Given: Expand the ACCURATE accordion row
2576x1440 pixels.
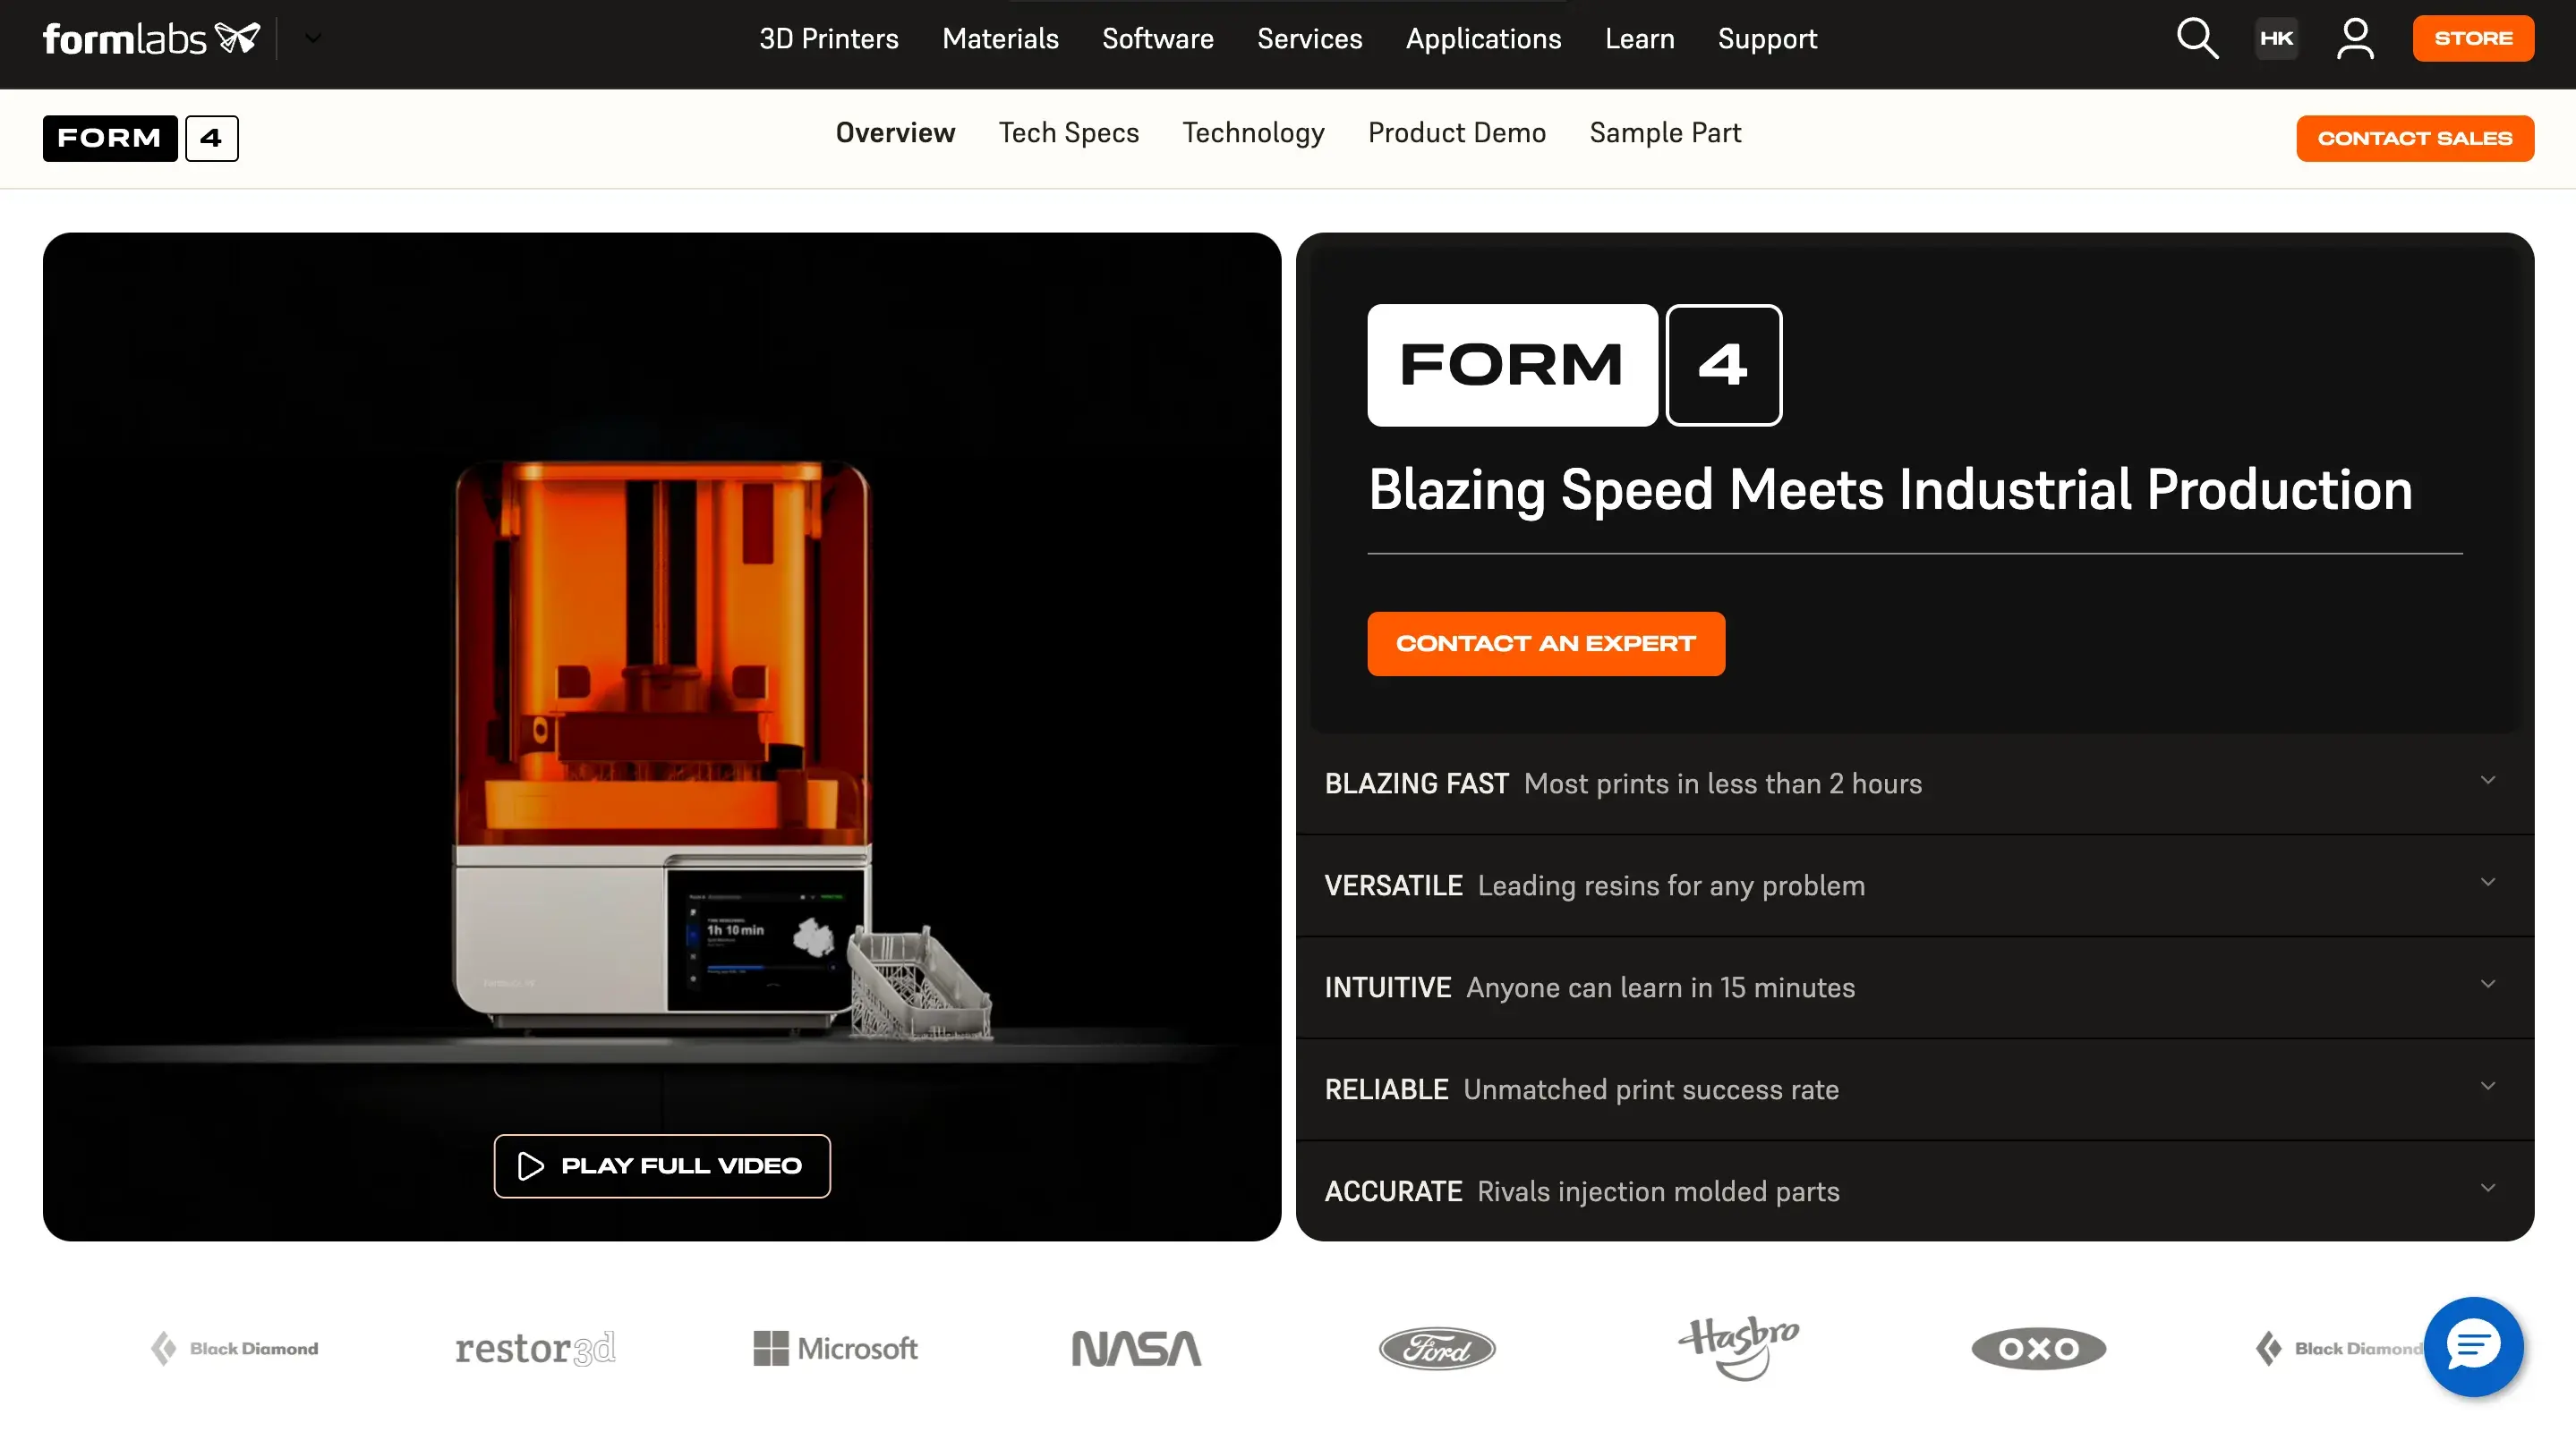Looking at the screenshot, I should [x=1912, y=1190].
